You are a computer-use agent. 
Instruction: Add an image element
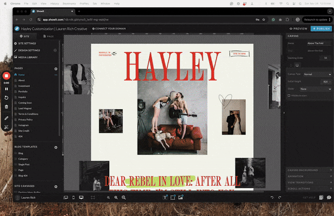click(x=180, y=198)
